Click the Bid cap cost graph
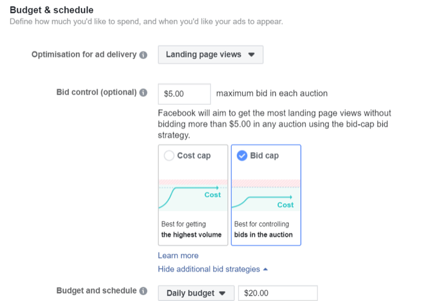The width and height of the screenshot is (435, 301). [265, 195]
